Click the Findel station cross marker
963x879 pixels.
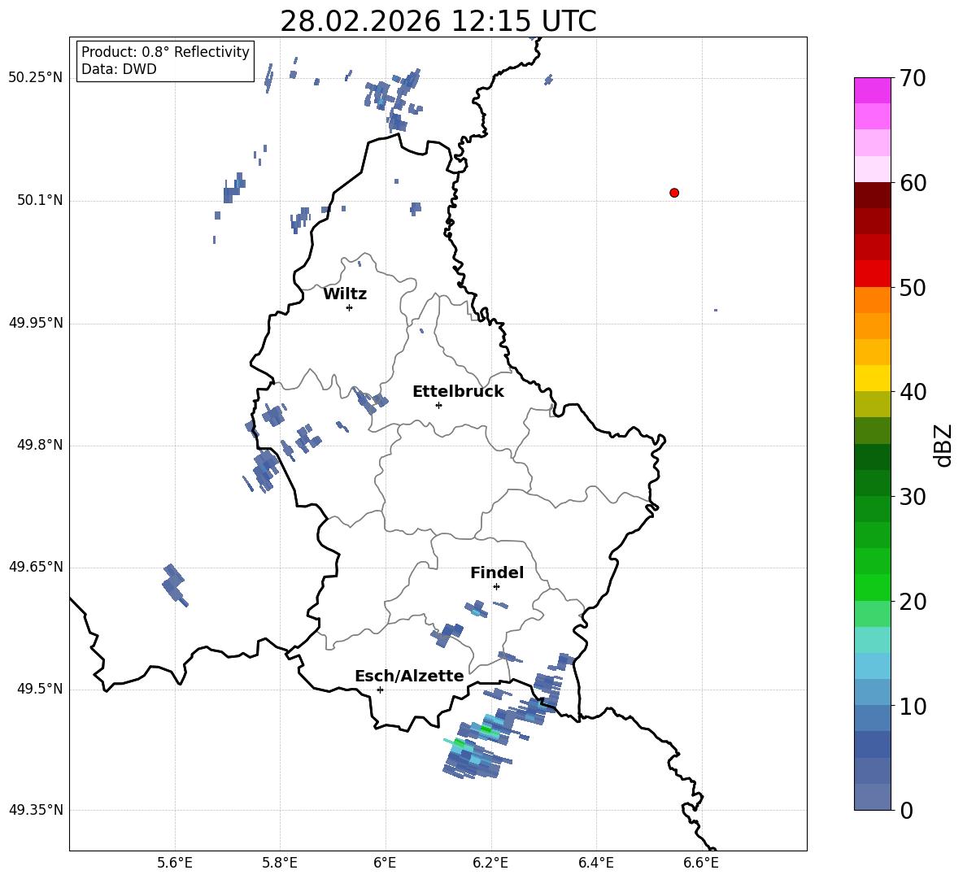click(x=496, y=586)
